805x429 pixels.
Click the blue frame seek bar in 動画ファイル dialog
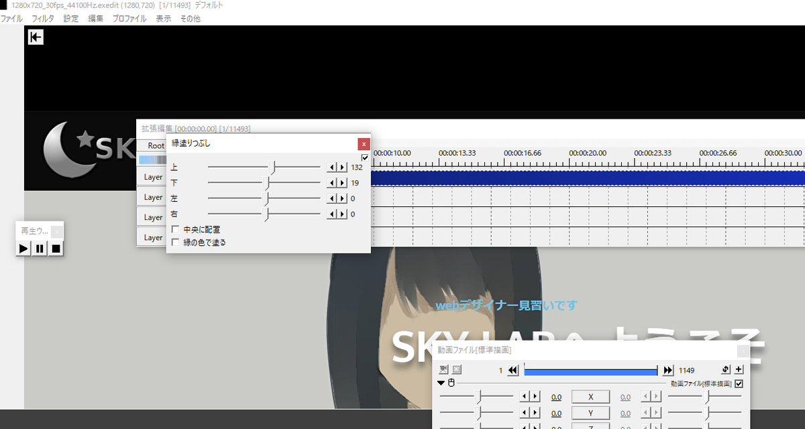(x=591, y=371)
